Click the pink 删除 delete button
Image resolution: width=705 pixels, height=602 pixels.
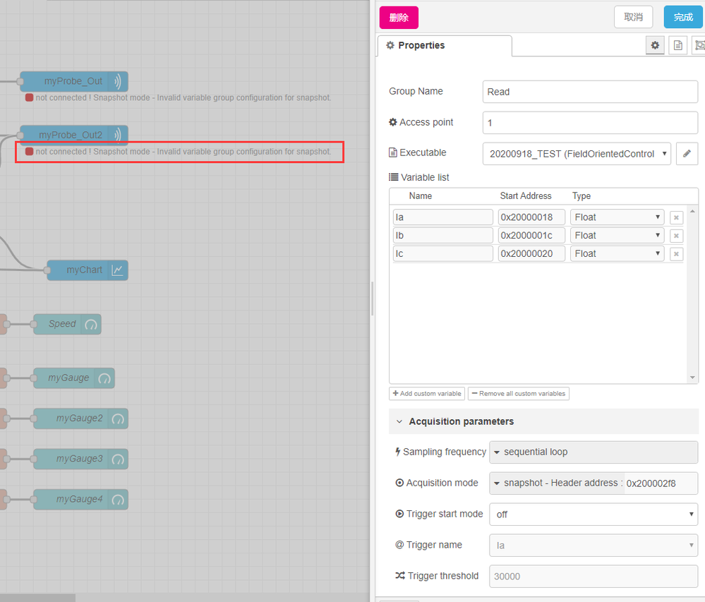point(398,18)
